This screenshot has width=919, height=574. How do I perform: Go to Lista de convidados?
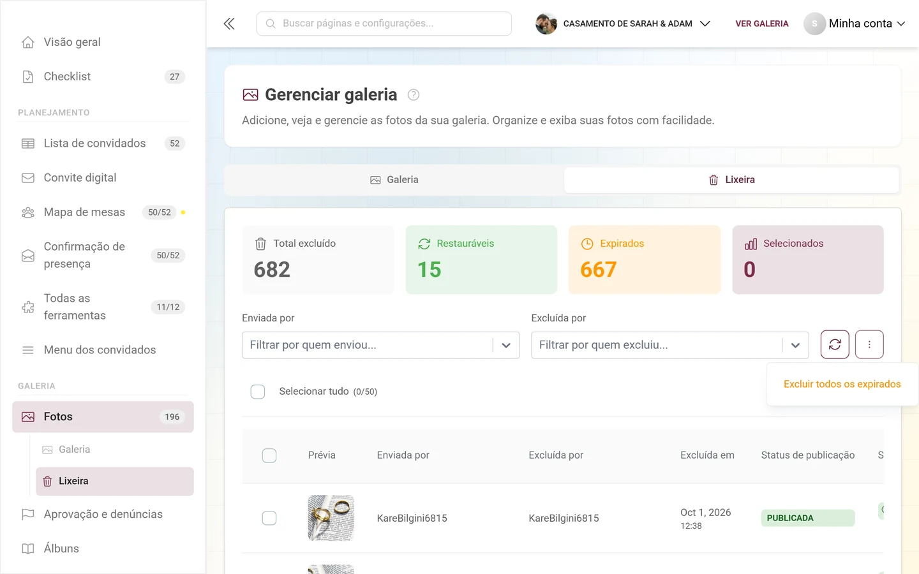[103, 143]
